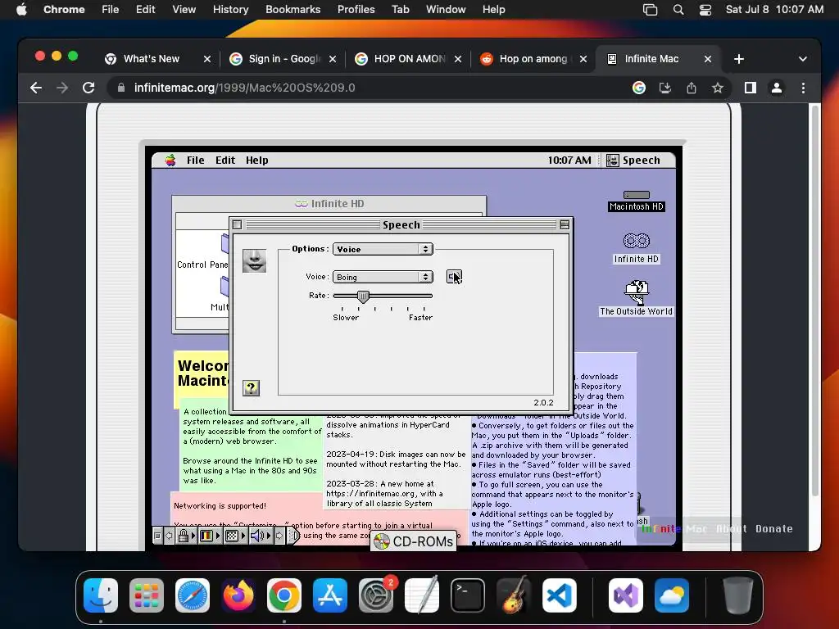839x629 pixels.
Task: Click the Chrome reload page button
Action: 88,88
